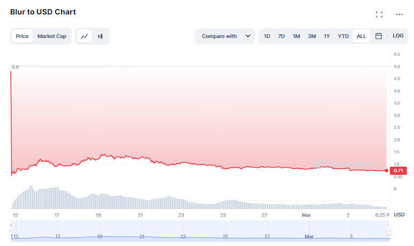Click the left handle of range slider

point(11,230)
